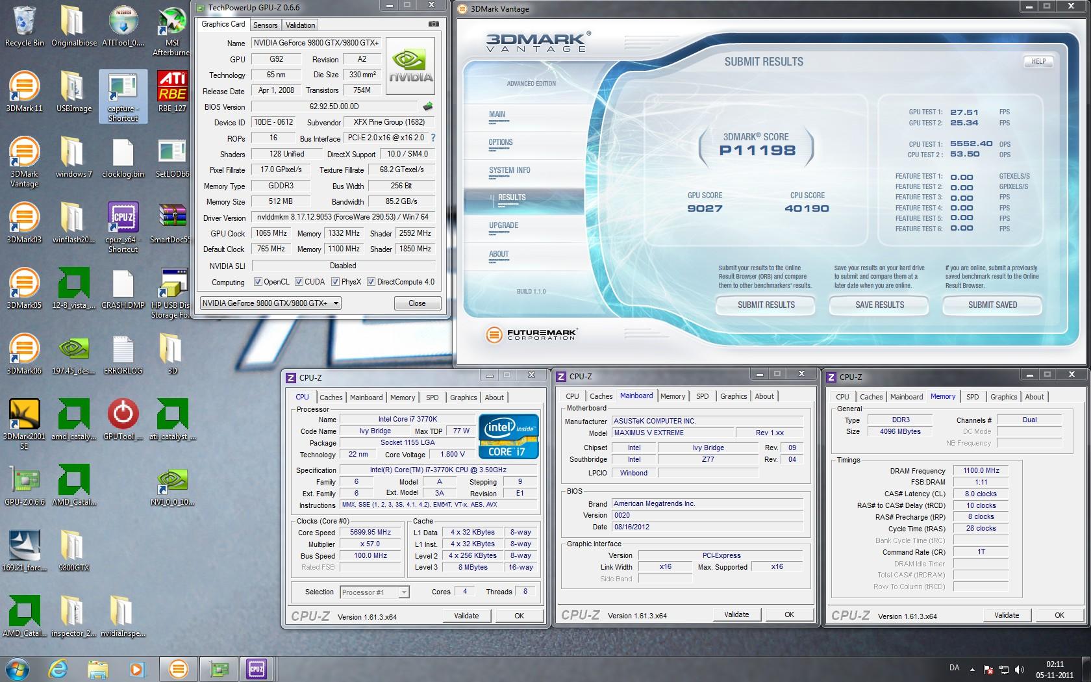Click the BIOS save chip icon in GPU-Z
Image resolution: width=1091 pixels, height=682 pixels.
click(x=428, y=106)
